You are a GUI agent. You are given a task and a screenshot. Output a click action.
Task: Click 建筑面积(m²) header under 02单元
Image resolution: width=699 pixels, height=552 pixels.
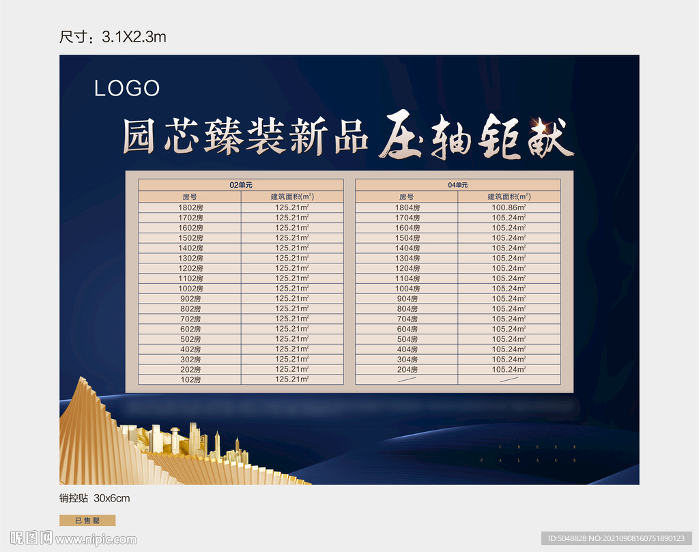coord(292,197)
